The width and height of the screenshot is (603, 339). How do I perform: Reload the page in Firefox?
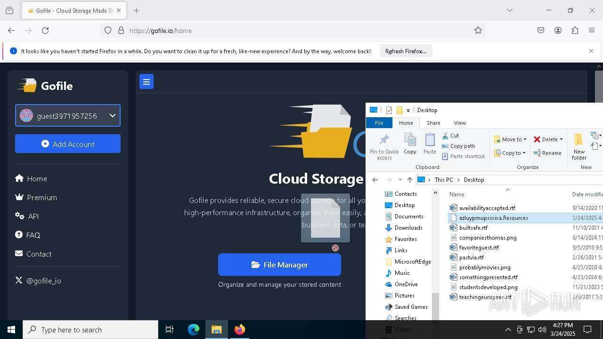point(45,31)
